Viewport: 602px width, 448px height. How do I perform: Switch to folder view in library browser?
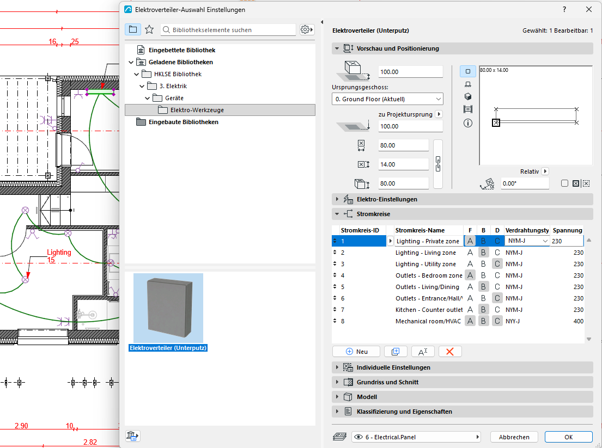pos(133,29)
